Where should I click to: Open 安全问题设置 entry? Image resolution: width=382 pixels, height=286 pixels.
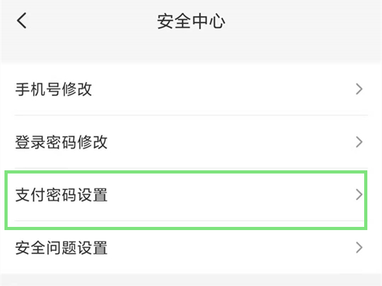62,248
